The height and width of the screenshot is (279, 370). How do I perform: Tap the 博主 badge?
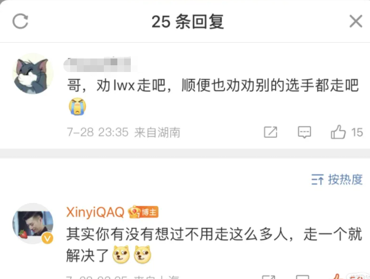[149, 212]
